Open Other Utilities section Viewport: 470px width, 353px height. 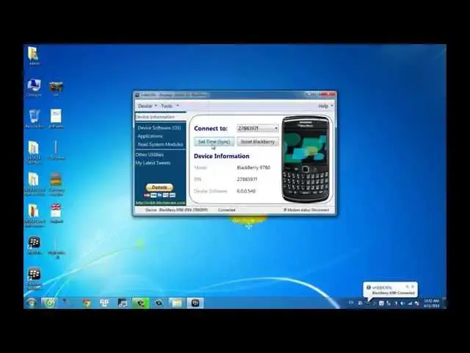click(x=149, y=154)
